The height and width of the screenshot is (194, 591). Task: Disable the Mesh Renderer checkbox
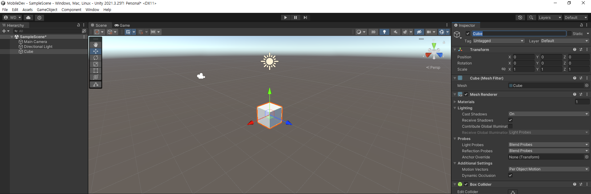point(466,94)
